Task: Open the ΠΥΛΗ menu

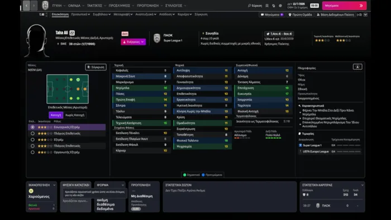Action: click(x=59, y=6)
